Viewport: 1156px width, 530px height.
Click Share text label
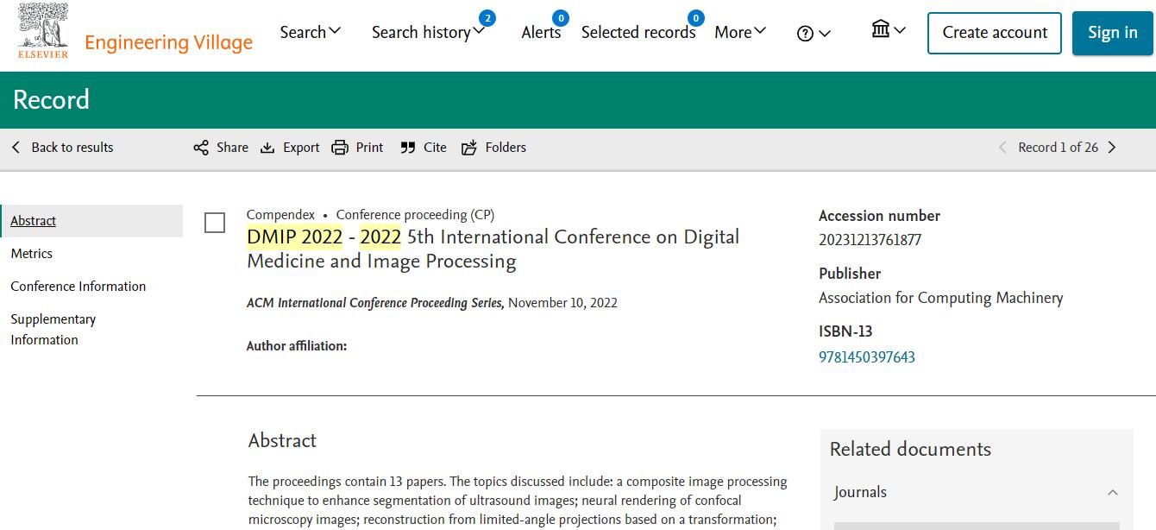pos(232,148)
